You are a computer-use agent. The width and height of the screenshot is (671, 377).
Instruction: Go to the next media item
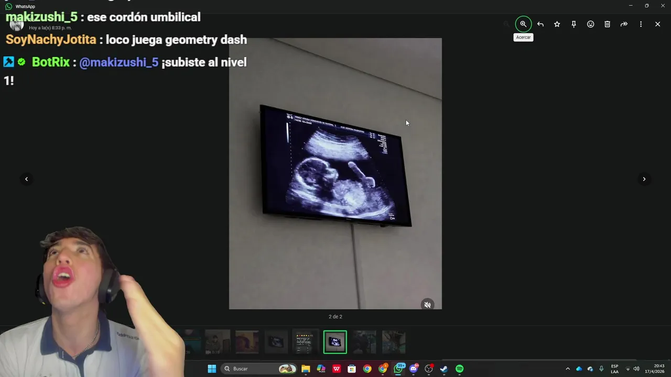tap(644, 179)
